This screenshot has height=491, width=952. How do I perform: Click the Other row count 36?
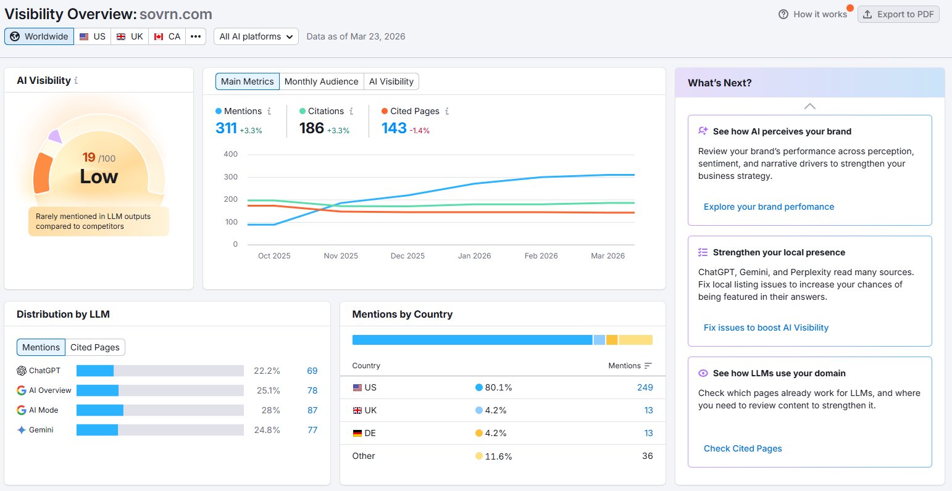[648, 456]
